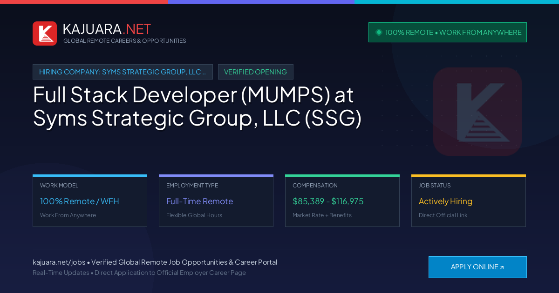Click the green diamond remote badge icon

(x=379, y=32)
